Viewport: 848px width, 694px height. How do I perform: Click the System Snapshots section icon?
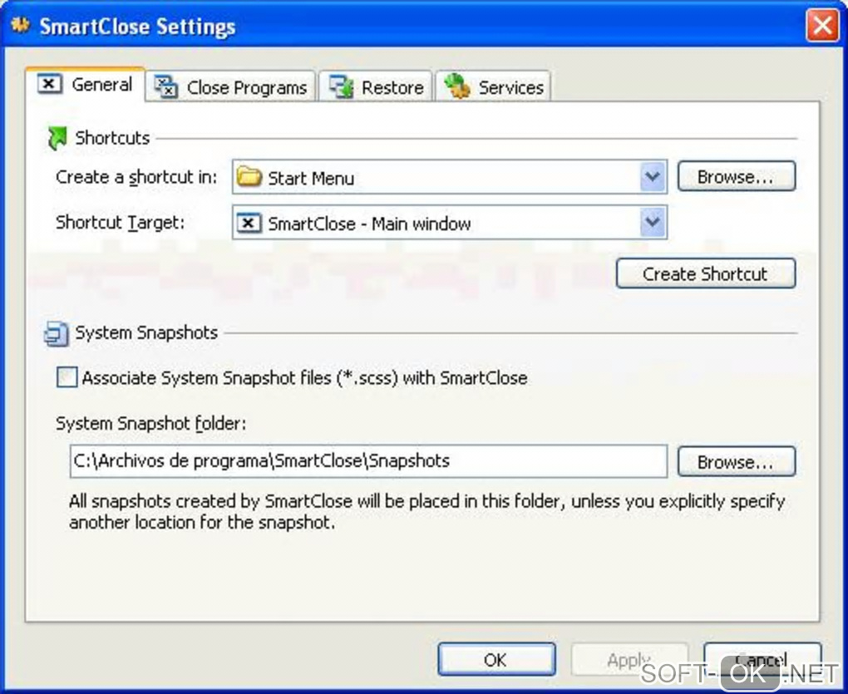pyautogui.click(x=57, y=333)
